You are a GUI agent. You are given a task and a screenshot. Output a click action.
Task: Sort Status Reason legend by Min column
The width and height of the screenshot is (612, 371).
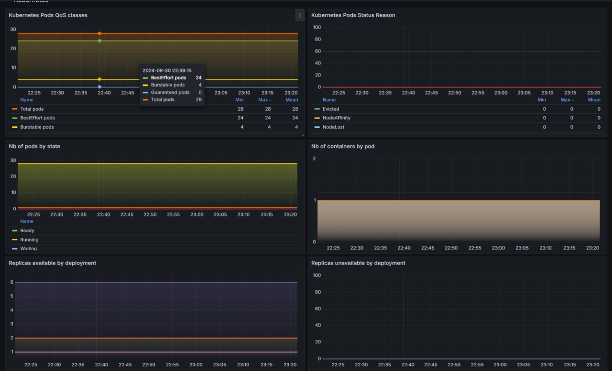pyautogui.click(x=542, y=100)
